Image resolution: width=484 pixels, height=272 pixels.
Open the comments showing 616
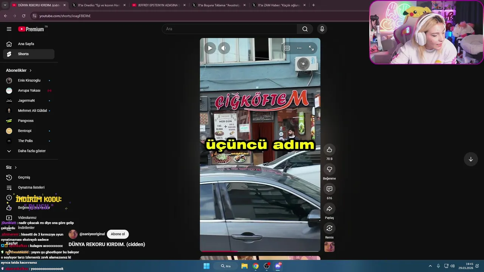pyautogui.click(x=329, y=189)
